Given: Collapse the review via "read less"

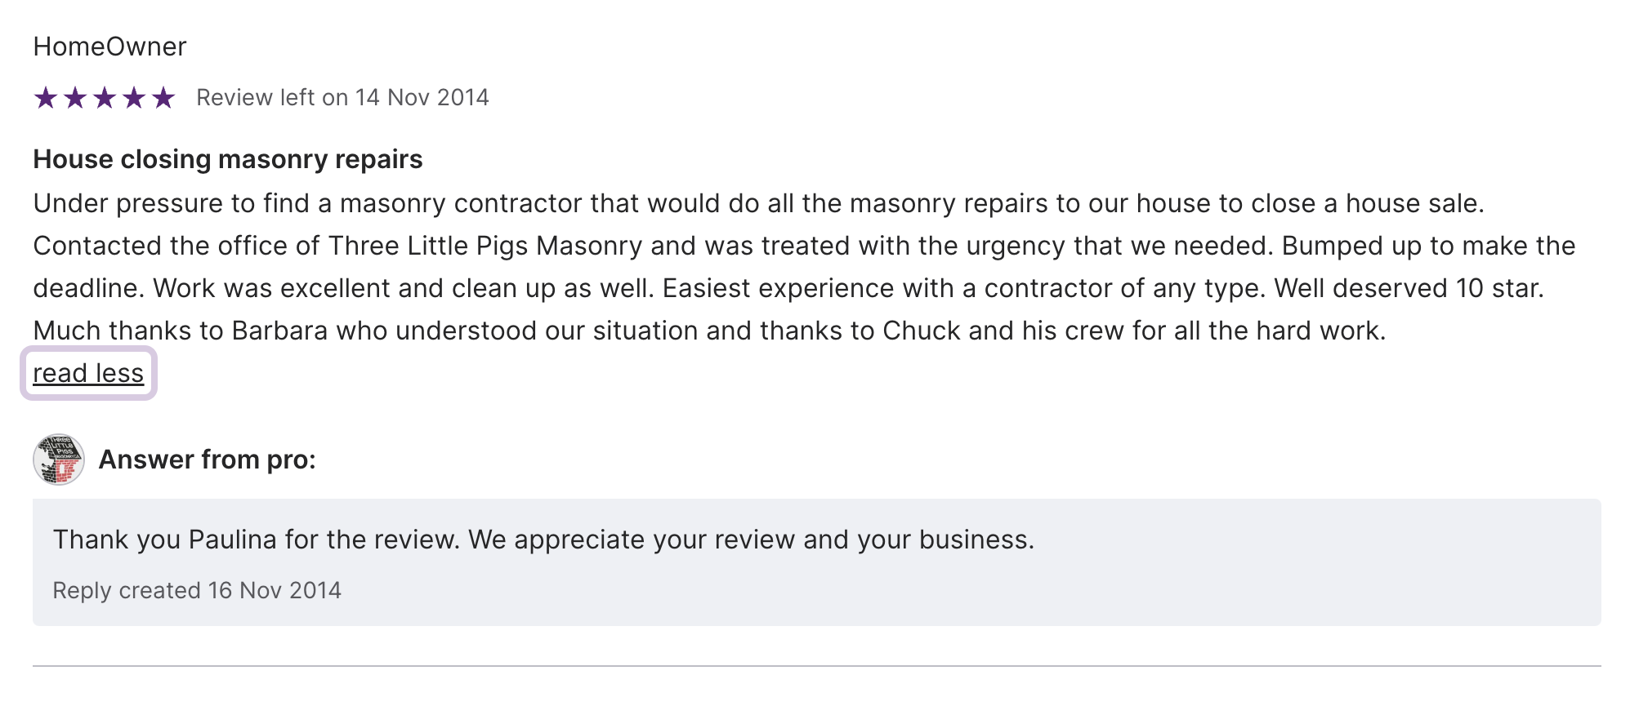Looking at the screenshot, I should [x=88, y=373].
